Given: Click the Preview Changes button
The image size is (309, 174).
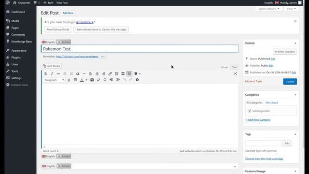Looking at the screenshot, I should click(x=285, y=52).
